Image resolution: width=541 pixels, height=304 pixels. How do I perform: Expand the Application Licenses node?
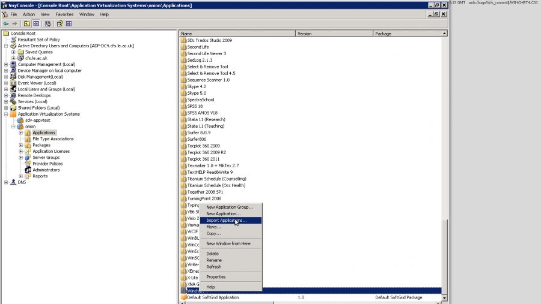20,151
